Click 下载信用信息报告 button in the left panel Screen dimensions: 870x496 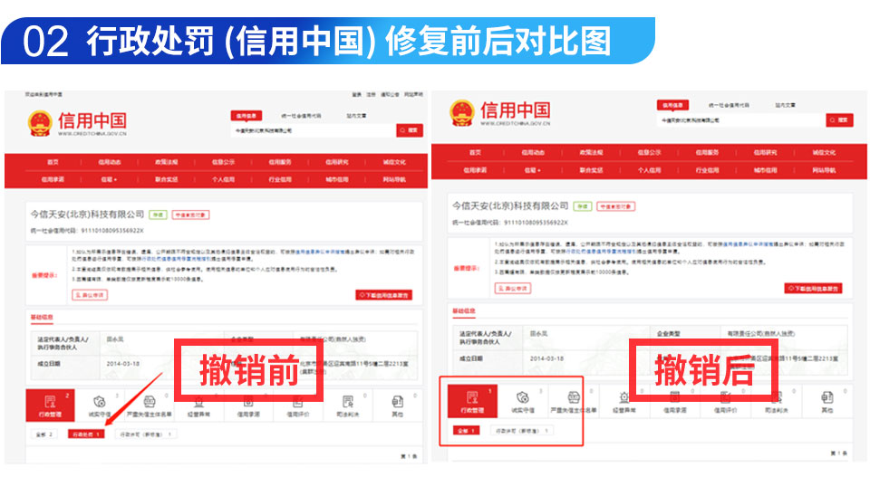point(384,294)
